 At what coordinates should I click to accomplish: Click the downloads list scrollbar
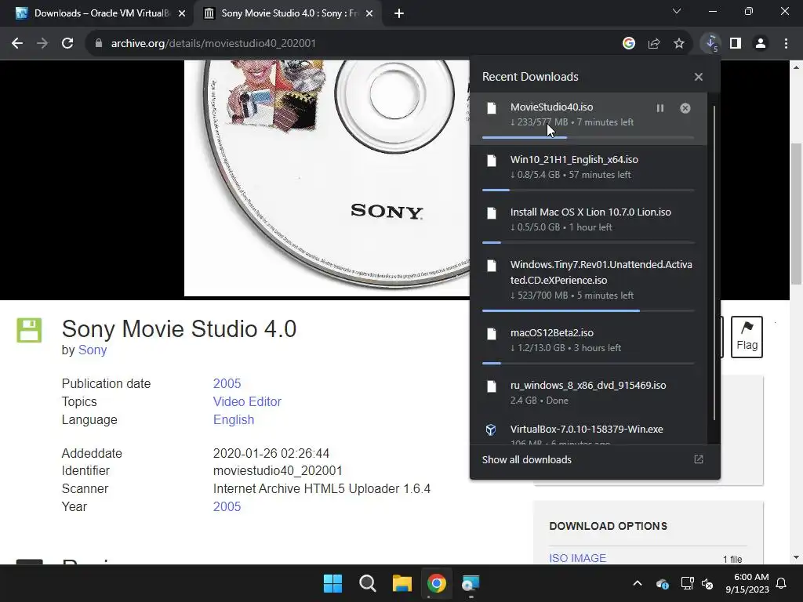[714, 263]
